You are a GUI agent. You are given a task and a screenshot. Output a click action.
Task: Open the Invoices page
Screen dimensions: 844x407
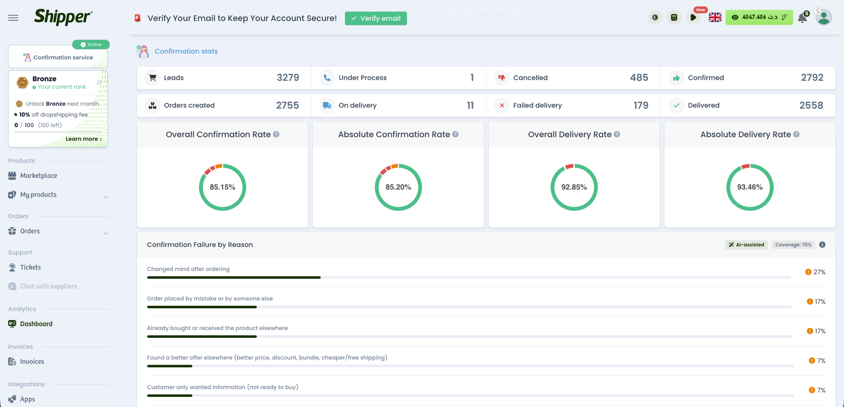click(32, 361)
